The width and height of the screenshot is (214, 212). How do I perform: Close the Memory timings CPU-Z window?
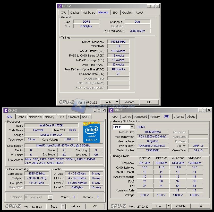tap(158, 6)
